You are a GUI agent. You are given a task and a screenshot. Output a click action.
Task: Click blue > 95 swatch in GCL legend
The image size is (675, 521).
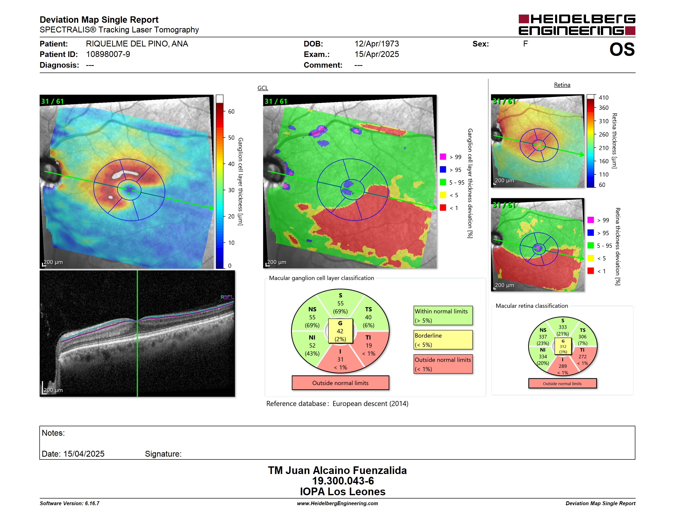pos(443,169)
